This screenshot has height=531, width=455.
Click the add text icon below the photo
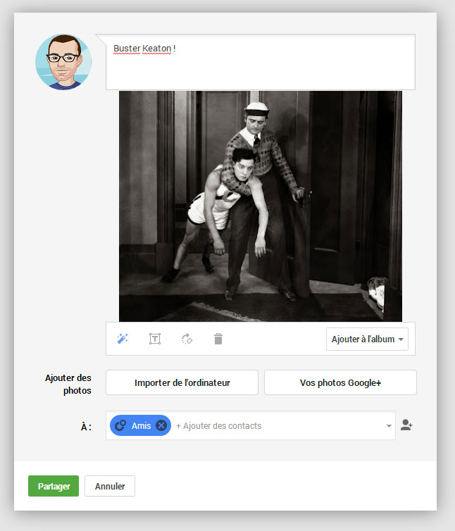pos(155,339)
